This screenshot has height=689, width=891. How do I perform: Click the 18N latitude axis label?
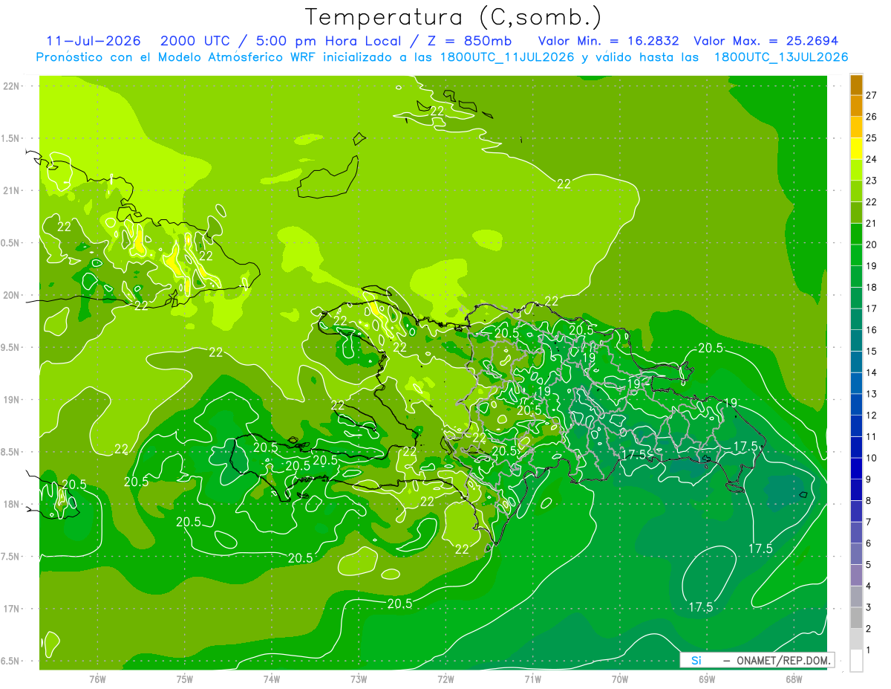click(12, 504)
